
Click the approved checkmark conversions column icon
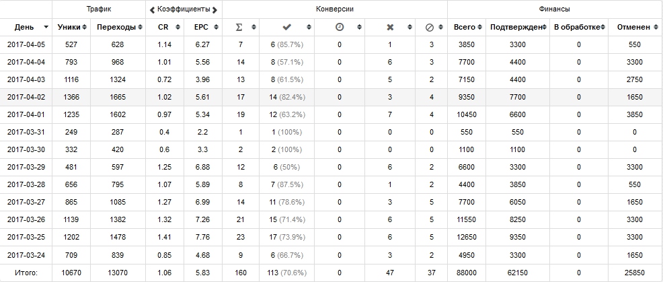click(286, 27)
